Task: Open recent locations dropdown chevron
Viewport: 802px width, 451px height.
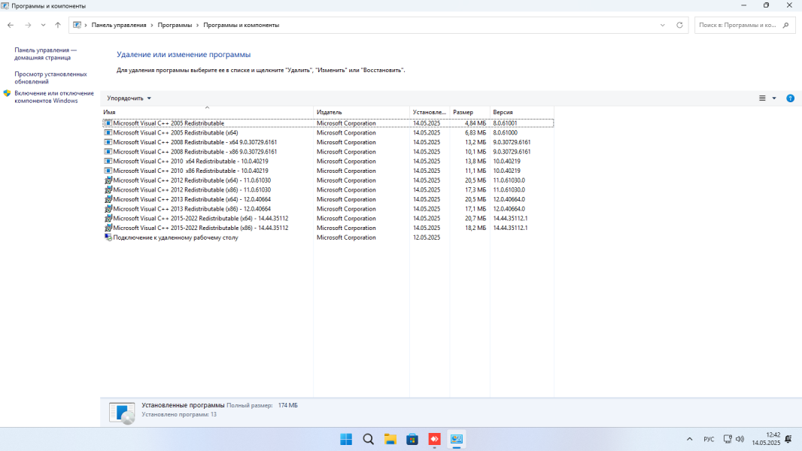Action: [x=43, y=25]
